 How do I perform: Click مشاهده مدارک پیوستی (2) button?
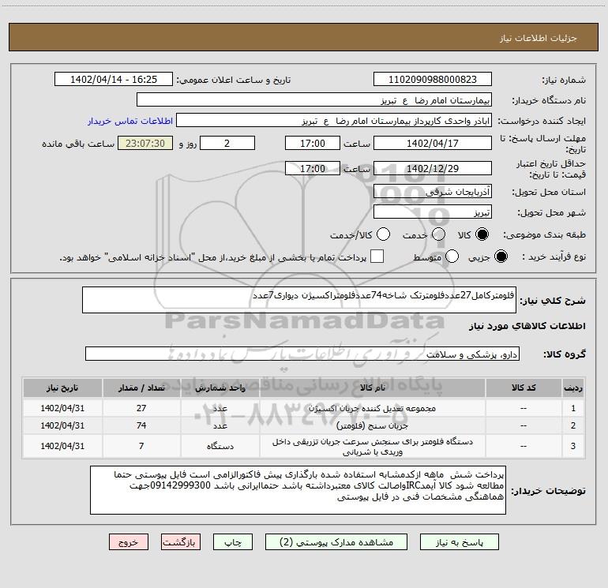(x=336, y=542)
